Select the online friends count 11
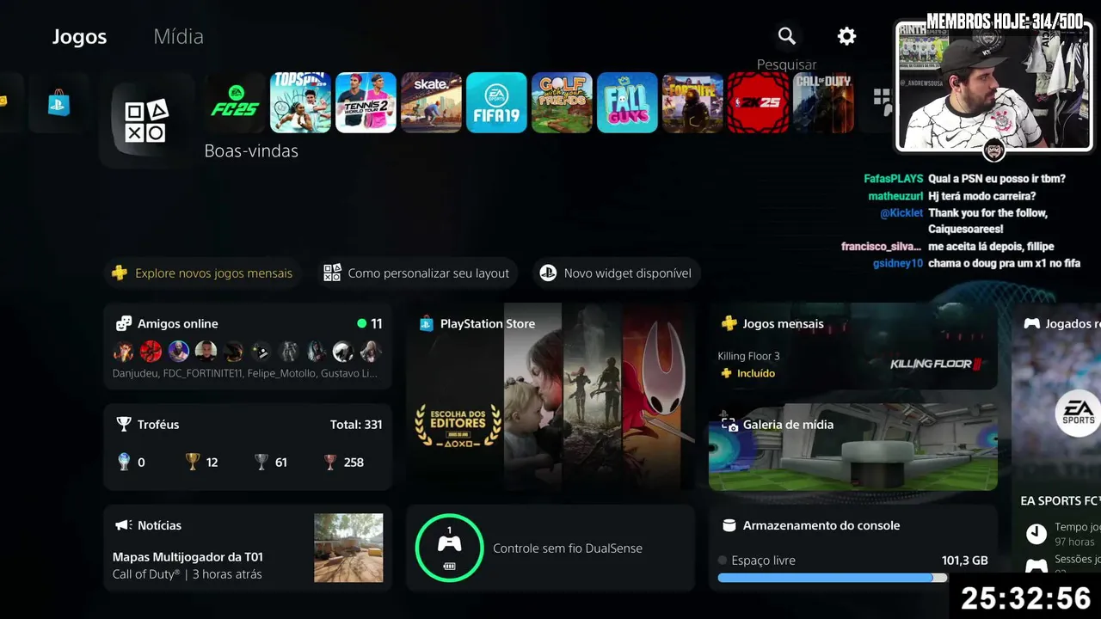The image size is (1101, 619). coord(369,324)
